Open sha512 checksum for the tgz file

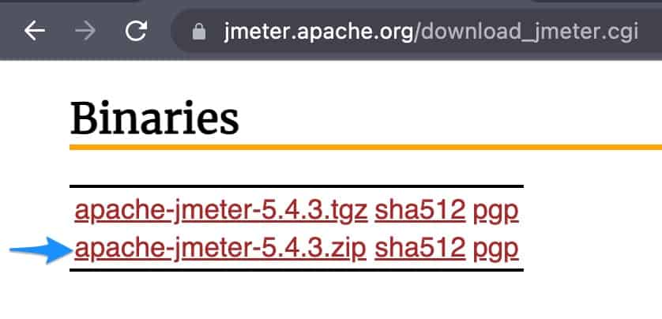tap(419, 211)
